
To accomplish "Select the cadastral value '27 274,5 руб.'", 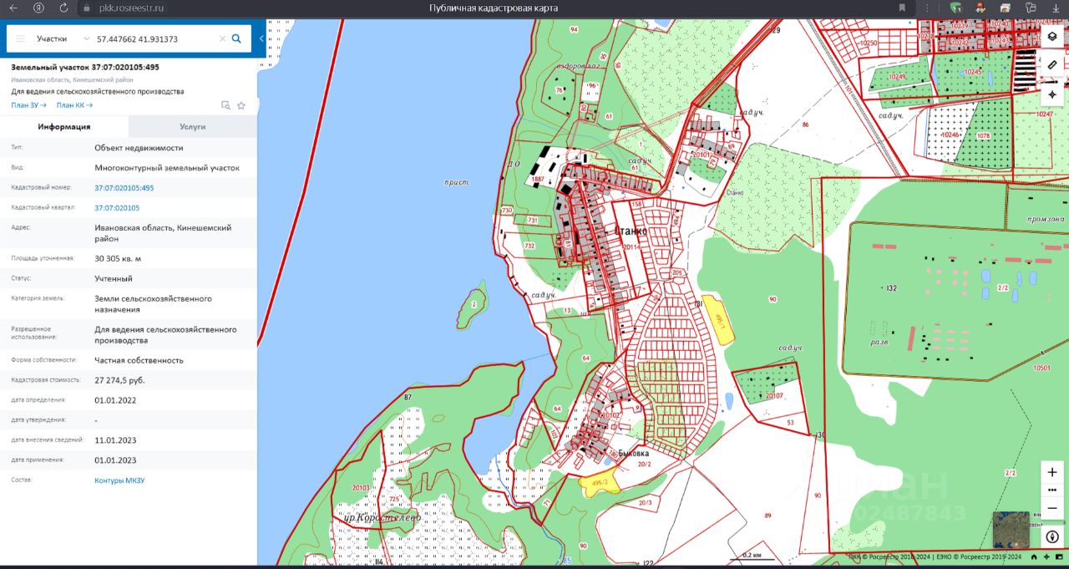I will pyautogui.click(x=119, y=380).
